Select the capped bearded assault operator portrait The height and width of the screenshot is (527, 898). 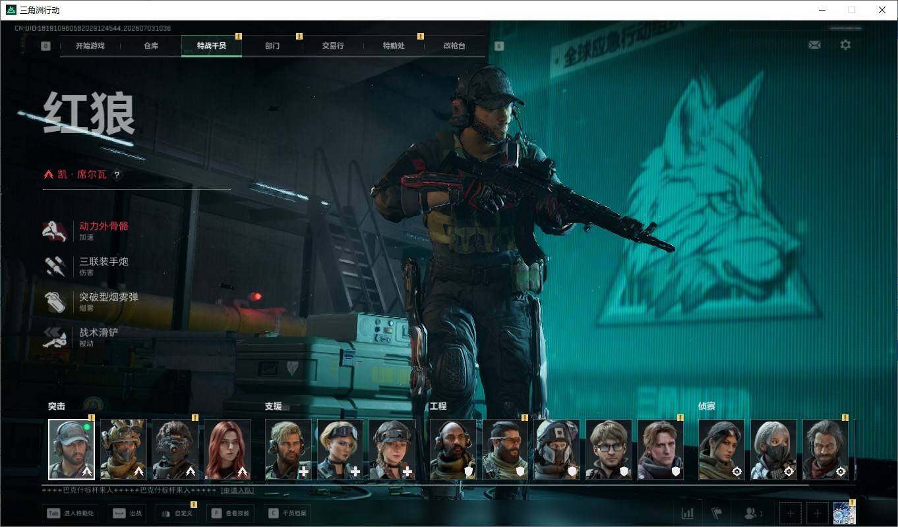pyautogui.click(x=71, y=449)
